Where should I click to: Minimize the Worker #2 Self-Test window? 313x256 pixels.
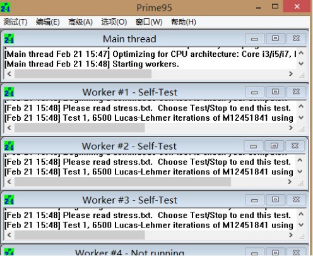coord(253,146)
